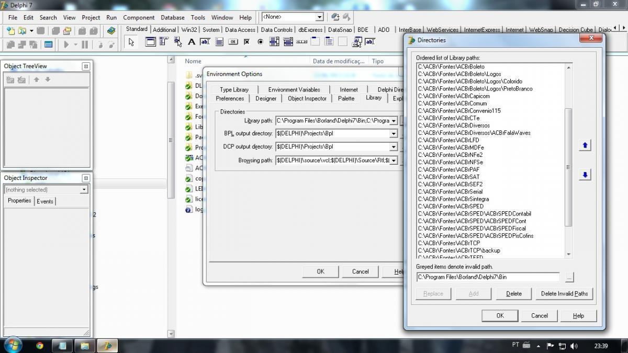
Task: Cancel the Directories dialog
Action: coord(540,315)
